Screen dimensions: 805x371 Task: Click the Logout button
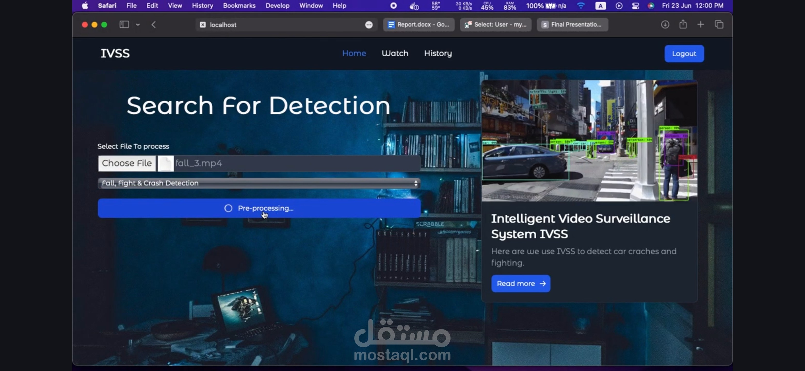pyautogui.click(x=684, y=54)
